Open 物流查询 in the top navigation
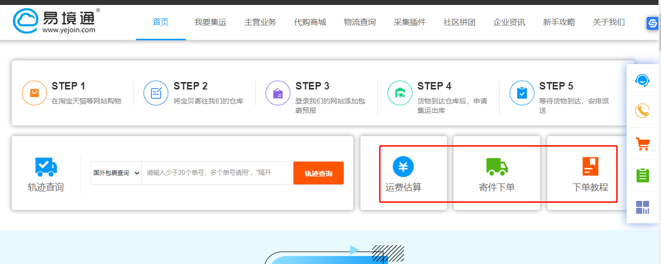The image size is (661, 264). 360,22
